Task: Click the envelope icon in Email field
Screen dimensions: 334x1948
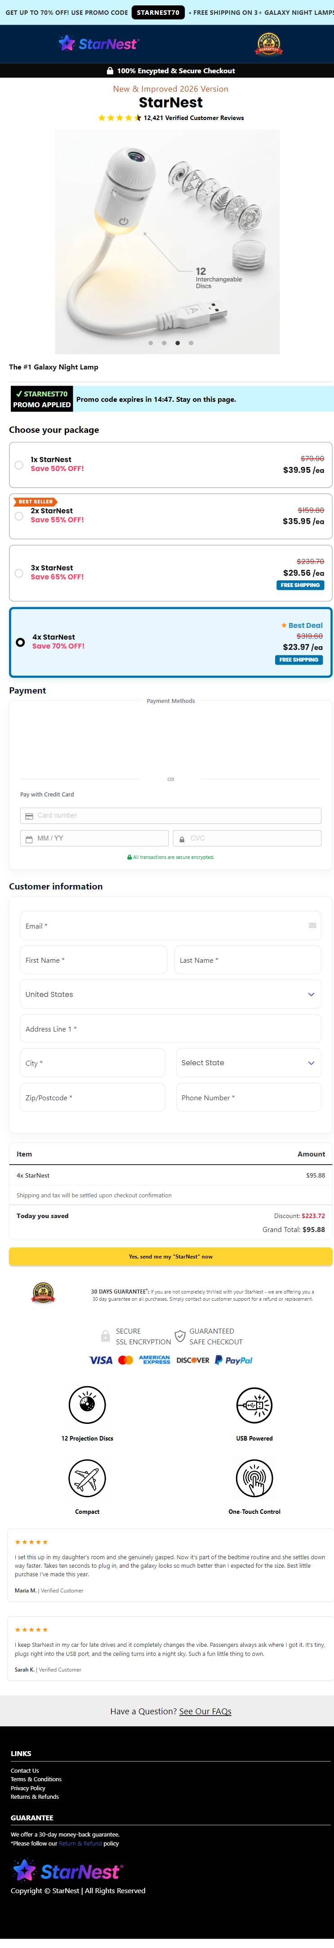Action: (312, 925)
